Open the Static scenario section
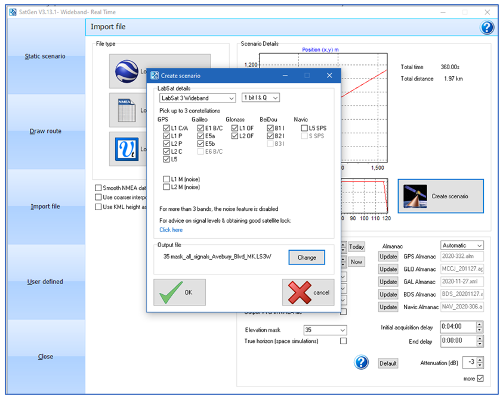The width and height of the screenshot is (503, 399). (45, 57)
